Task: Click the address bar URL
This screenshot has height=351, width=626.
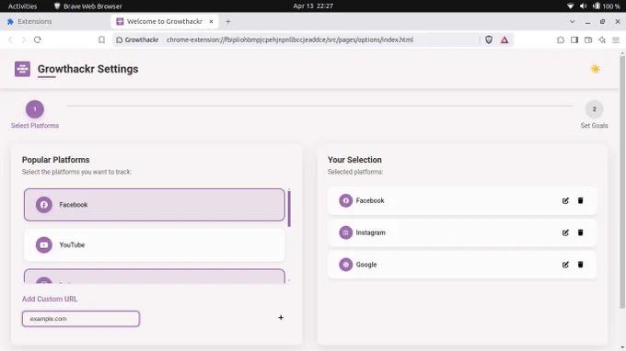Action: (x=290, y=40)
